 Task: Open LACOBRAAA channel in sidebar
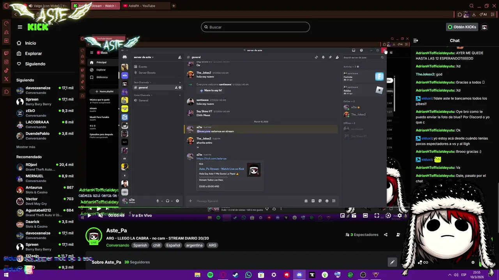pyautogui.click(x=45, y=124)
